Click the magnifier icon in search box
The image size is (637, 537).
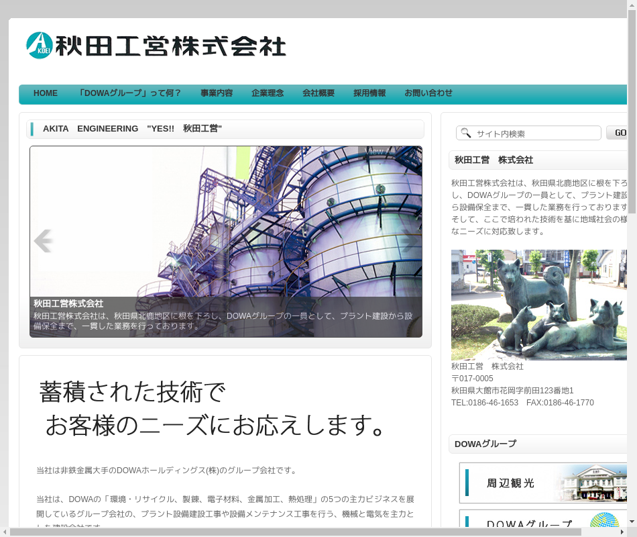(466, 133)
